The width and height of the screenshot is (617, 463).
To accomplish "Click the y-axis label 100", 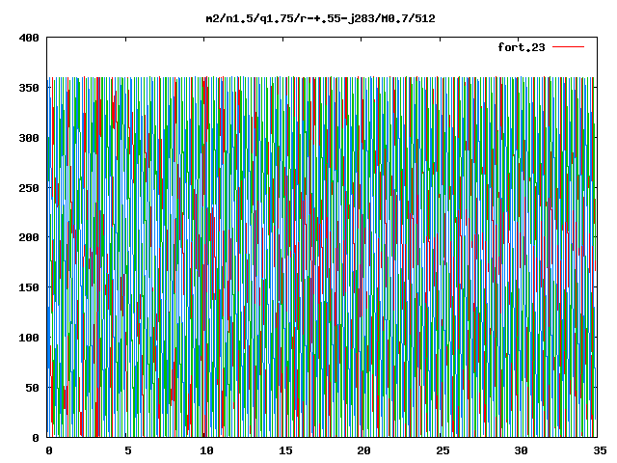I will pyautogui.click(x=29, y=338).
